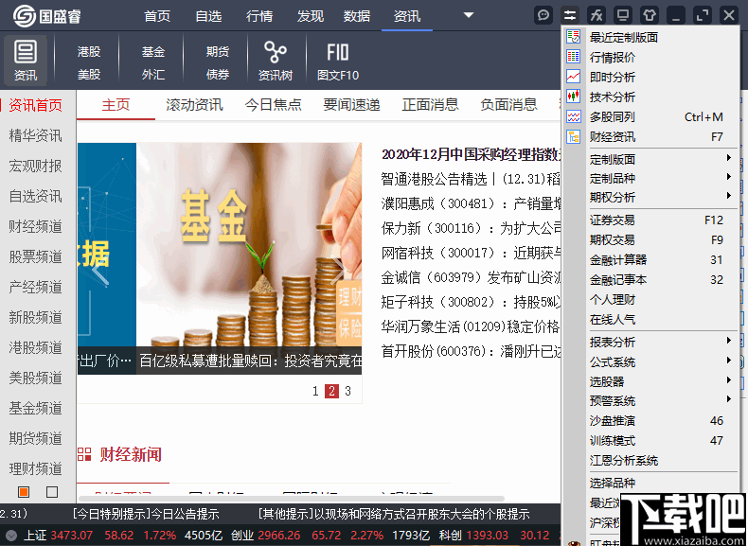Select the filled orange square layout toggle

tap(24, 492)
